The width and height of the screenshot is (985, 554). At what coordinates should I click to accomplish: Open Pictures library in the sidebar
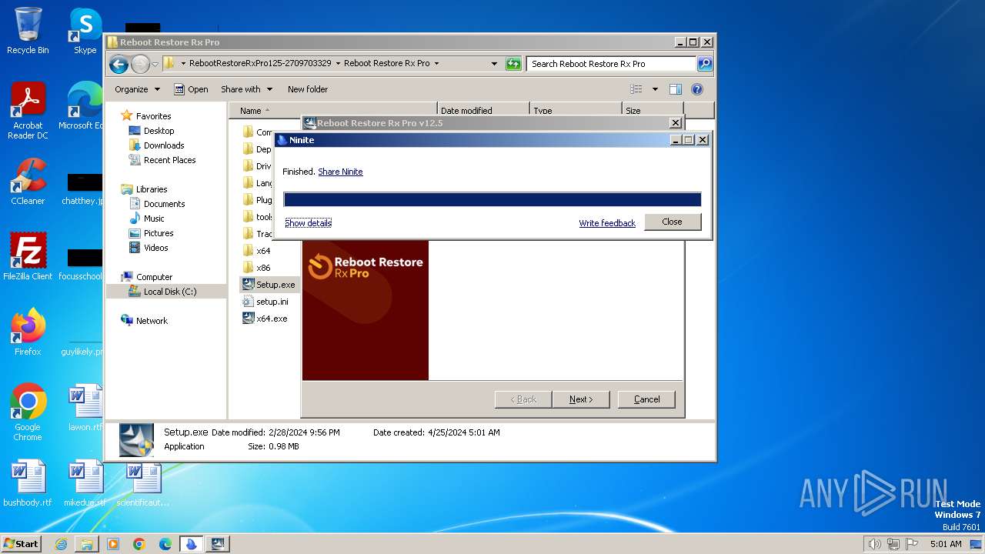point(151,233)
